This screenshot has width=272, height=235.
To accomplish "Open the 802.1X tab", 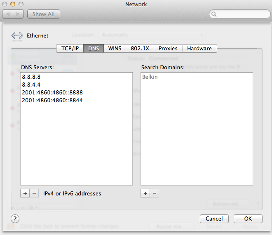I will tap(140, 48).
